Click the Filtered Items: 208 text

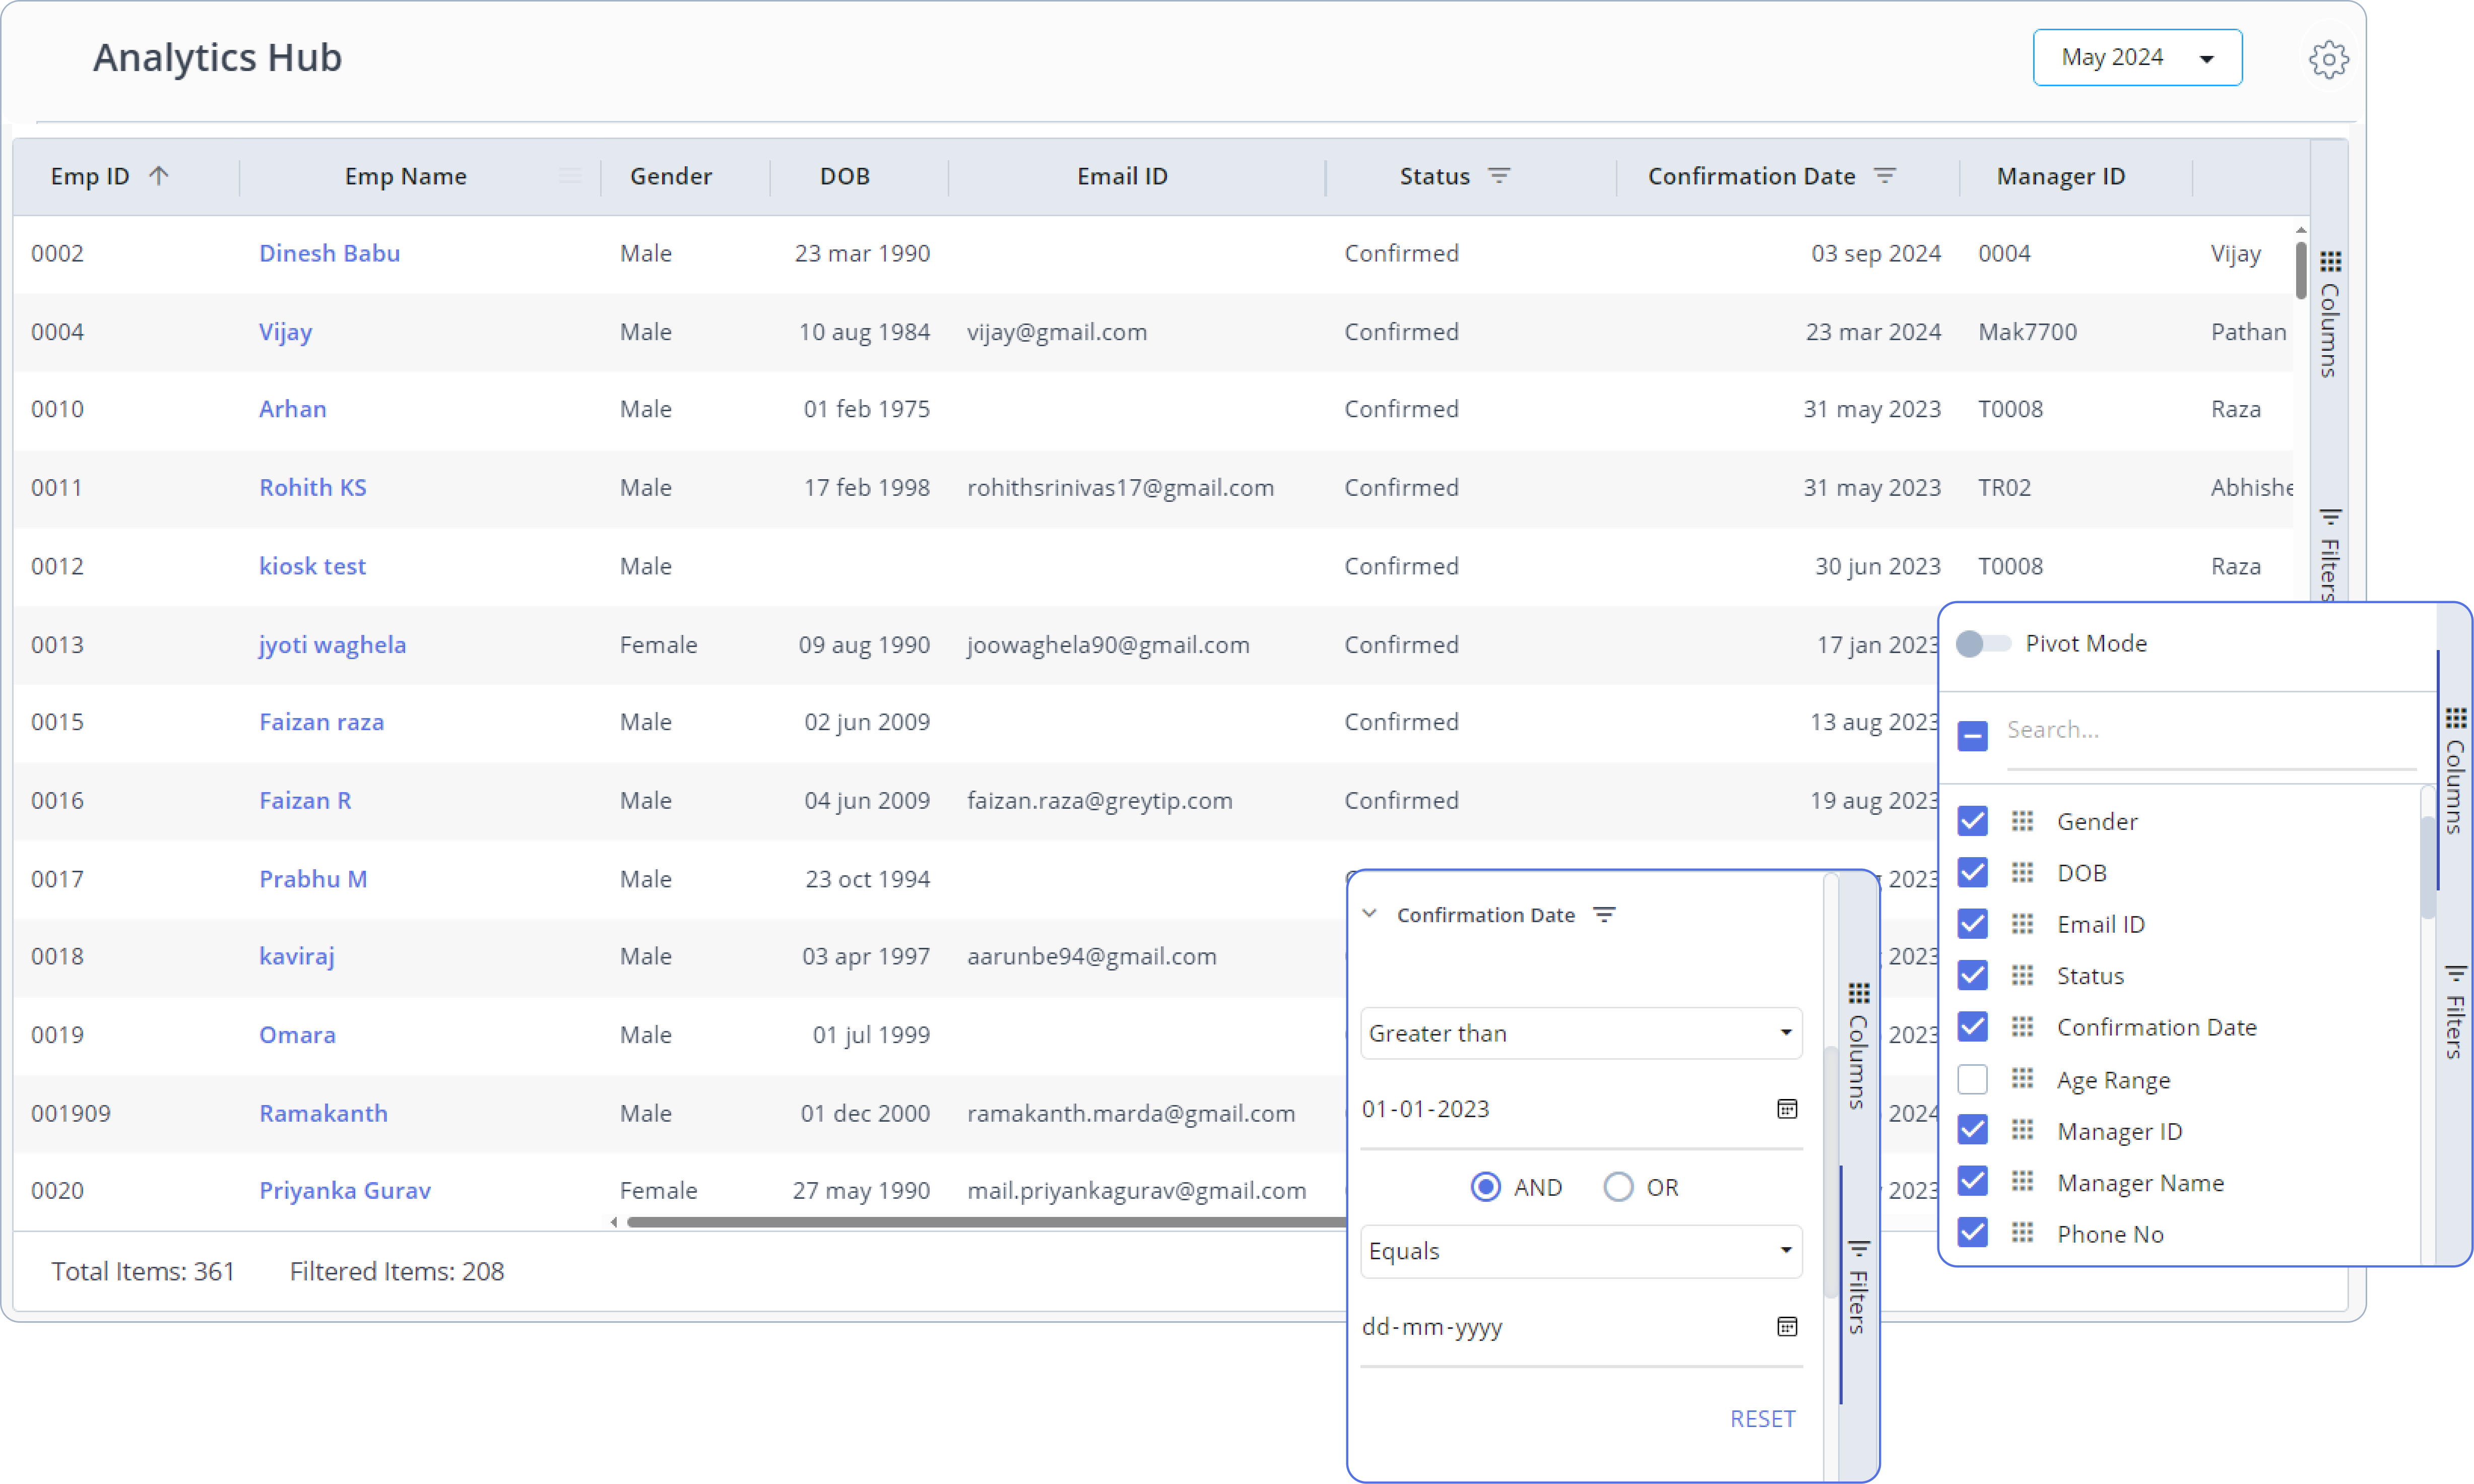coord(397,1271)
